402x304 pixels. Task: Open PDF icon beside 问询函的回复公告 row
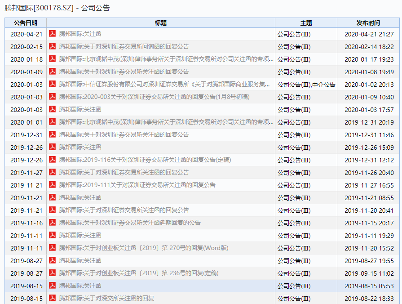pos(52,46)
